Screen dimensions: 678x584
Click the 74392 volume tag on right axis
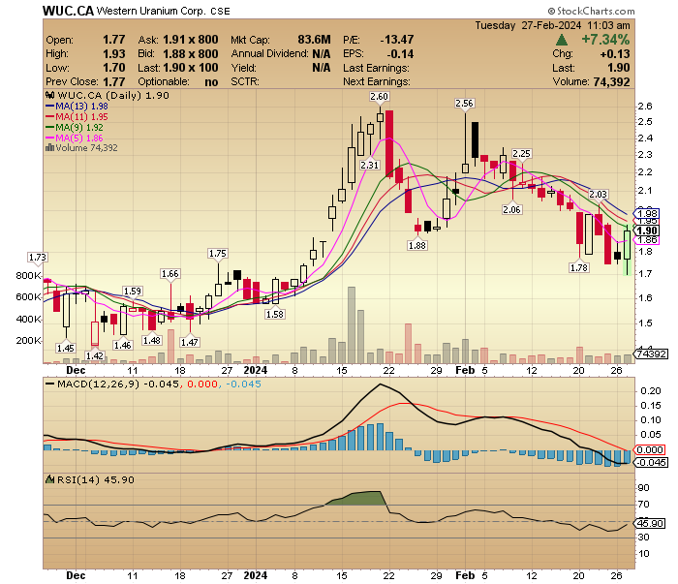pyautogui.click(x=651, y=353)
